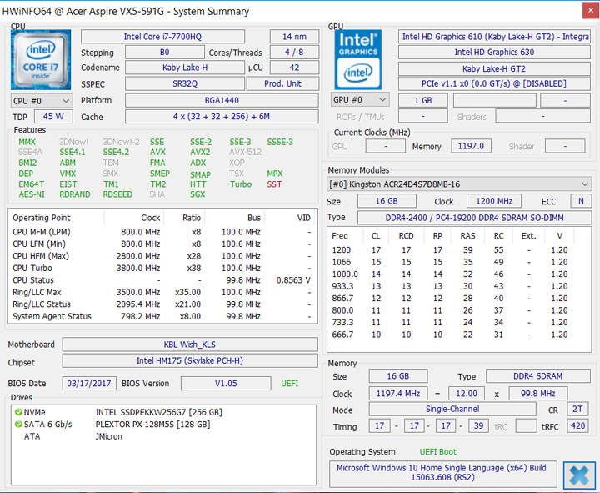Close summary with the blue X button
This screenshot has height=493, width=600.
tap(577, 475)
